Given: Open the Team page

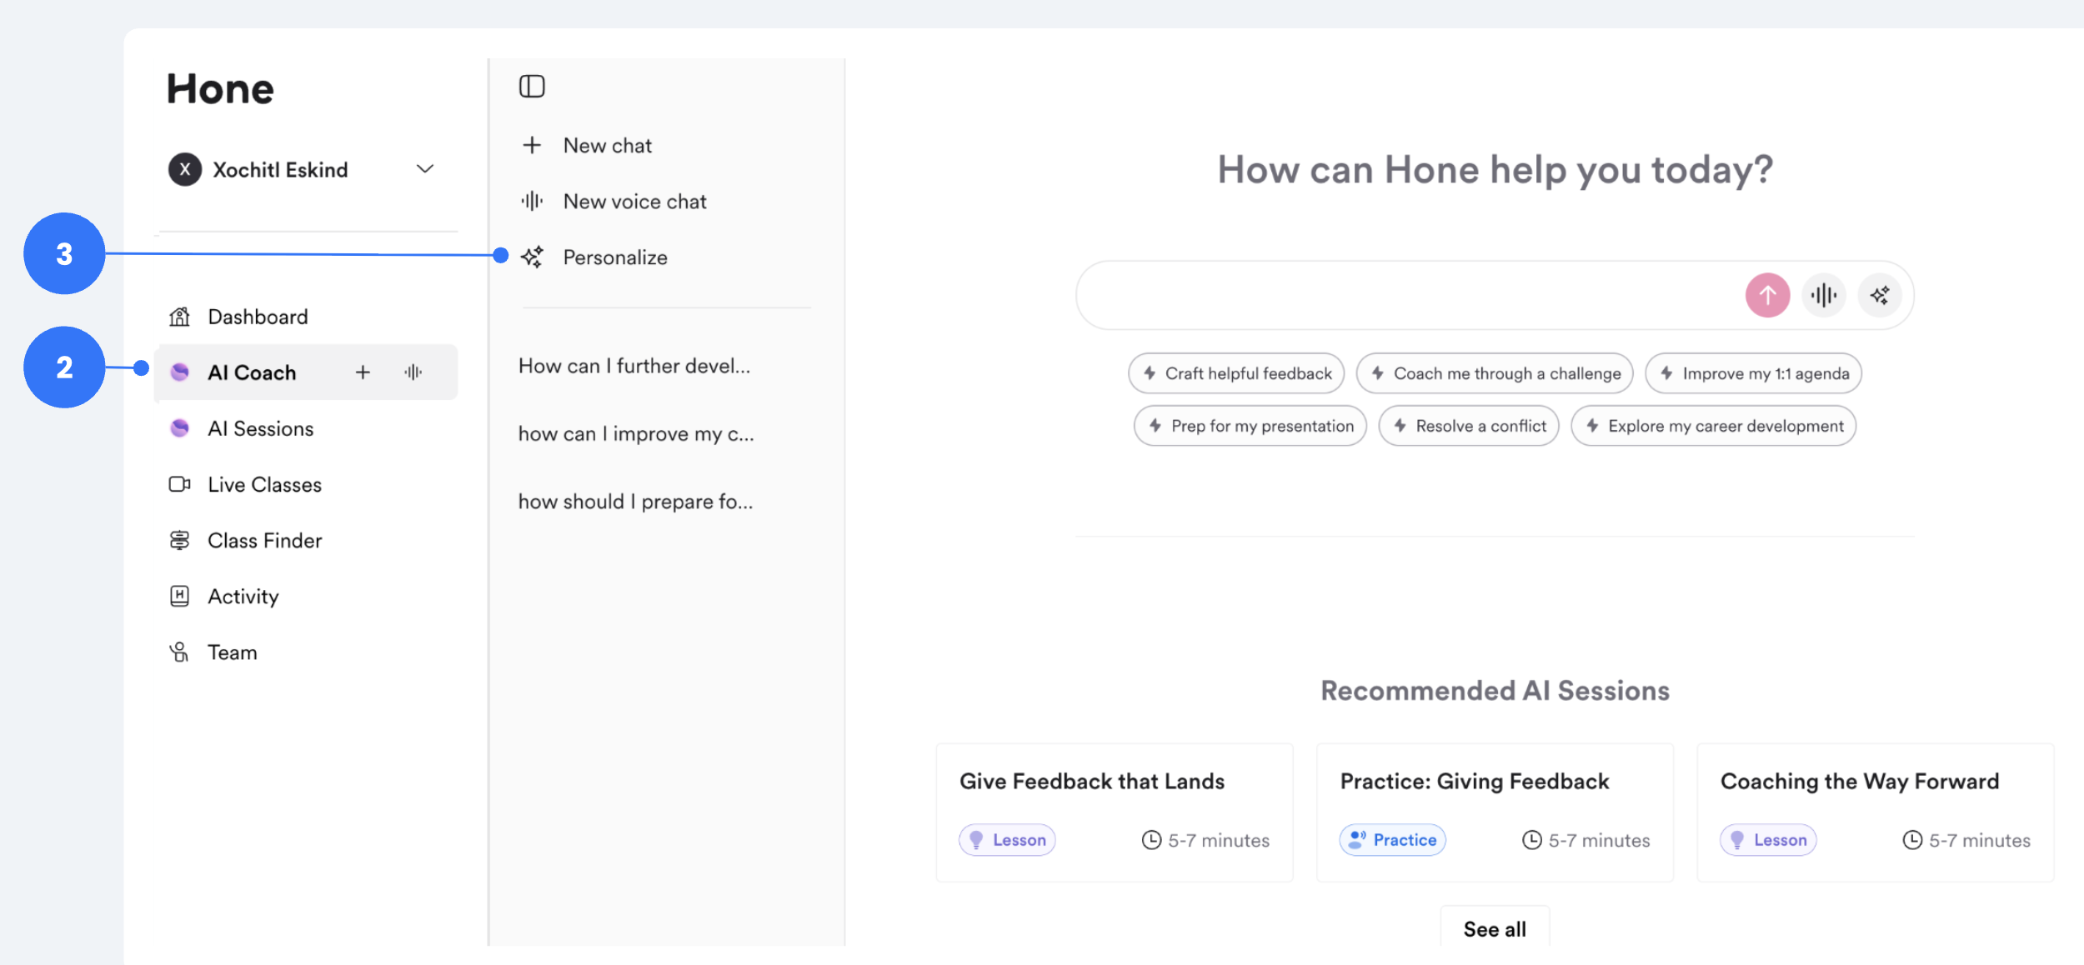Looking at the screenshot, I should click(x=232, y=652).
